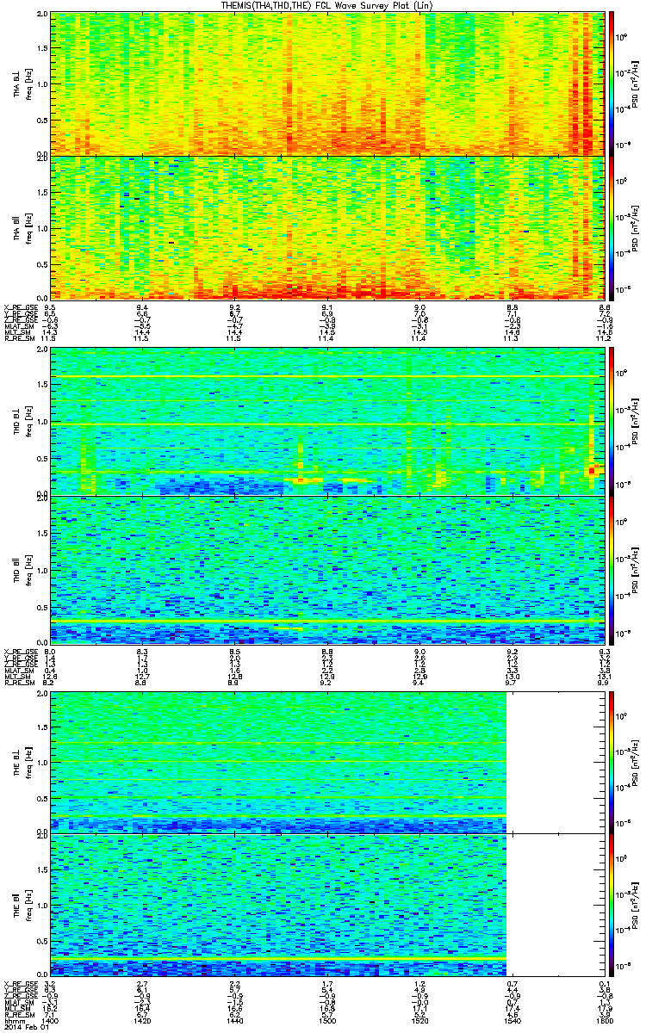The width and height of the screenshot is (646, 1033).
Task: Click the PSD color bar beside THA B-perp
Action: click(612, 84)
